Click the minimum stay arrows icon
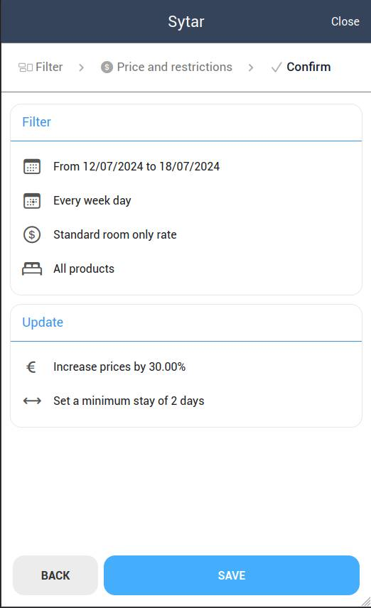Image resolution: width=371 pixels, height=608 pixels. 32,401
